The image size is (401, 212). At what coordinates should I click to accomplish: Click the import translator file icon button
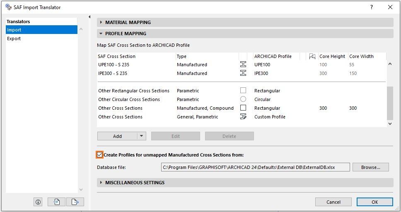click(x=56, y=202)
